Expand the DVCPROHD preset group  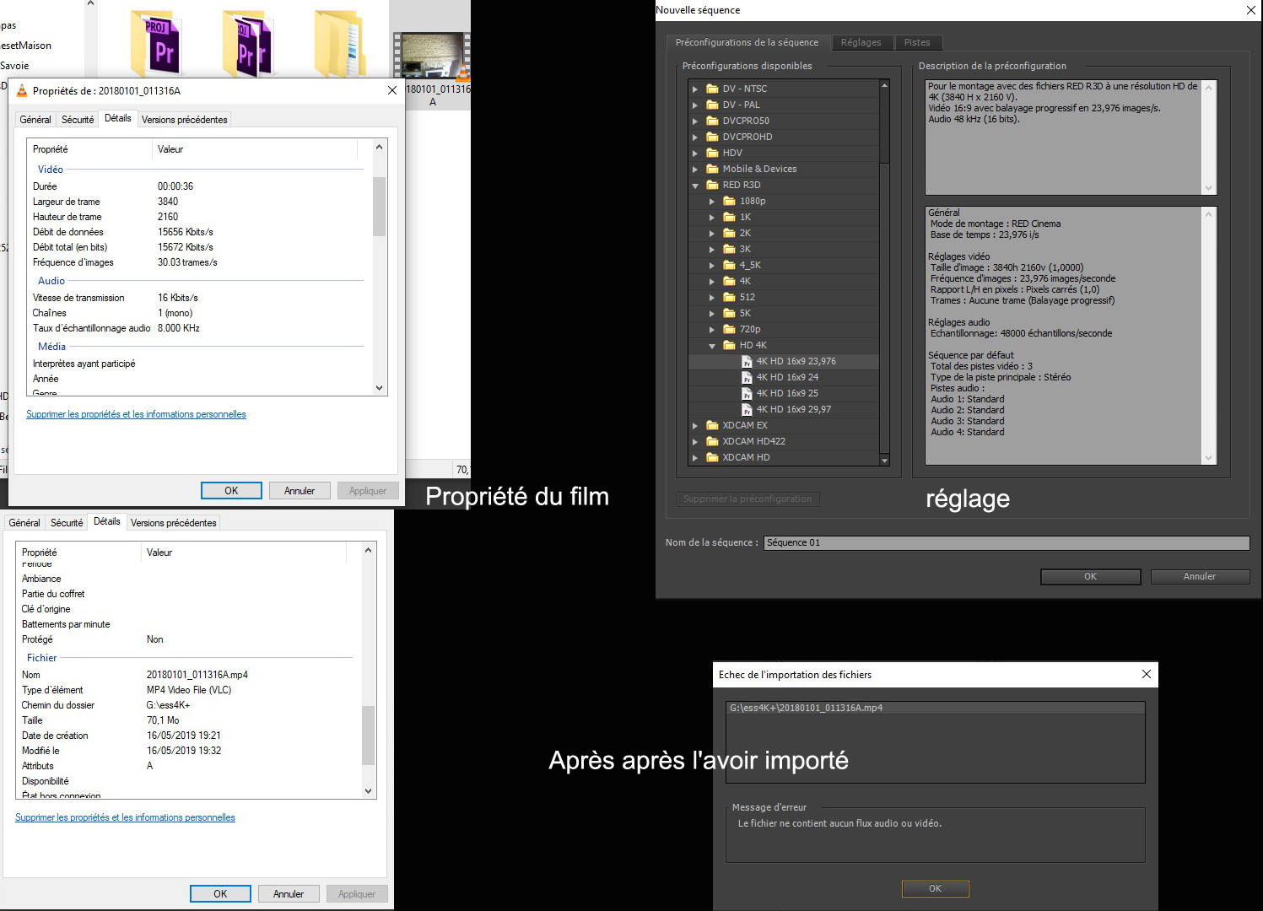pos(695,137)
